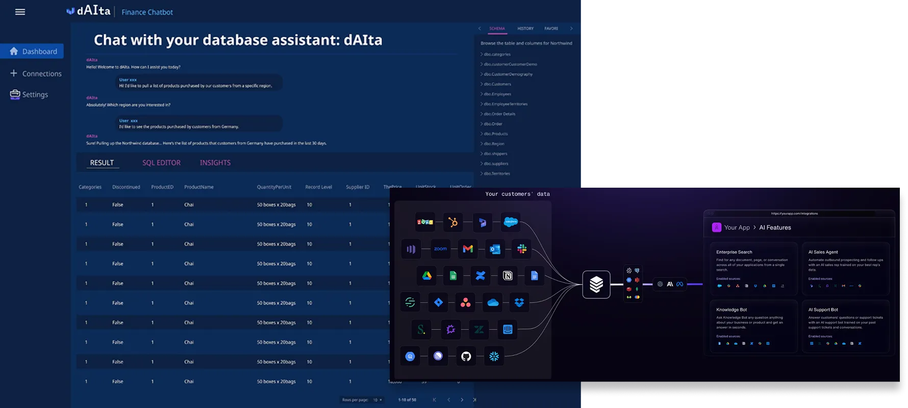Click the stacked layers hub icon

pos(596,285)
